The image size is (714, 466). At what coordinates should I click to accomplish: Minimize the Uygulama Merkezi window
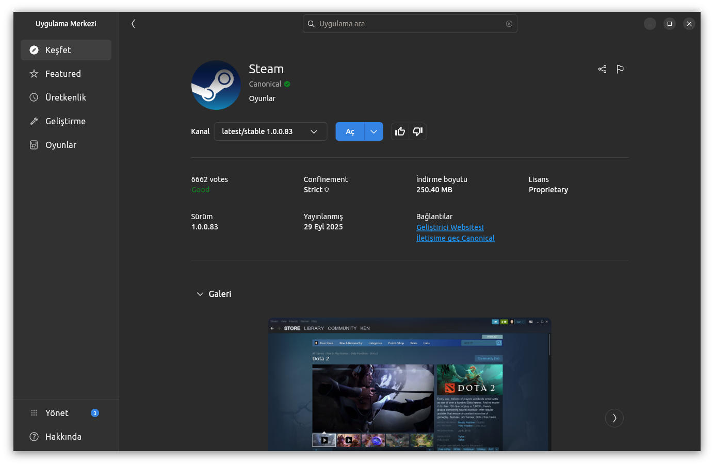[x=650, y=24]
